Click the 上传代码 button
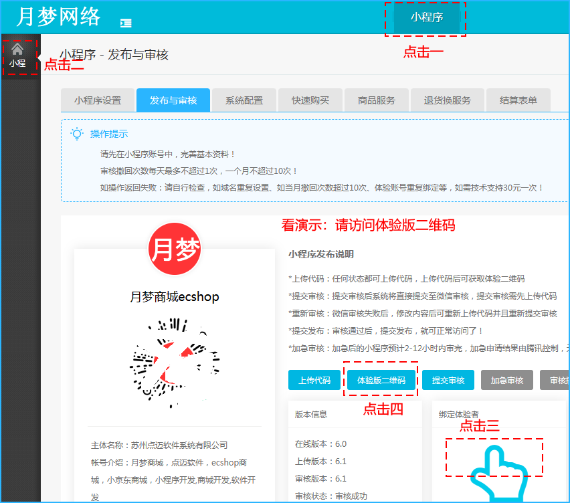The width and height of the screenshot is (570, 503). 314,380
